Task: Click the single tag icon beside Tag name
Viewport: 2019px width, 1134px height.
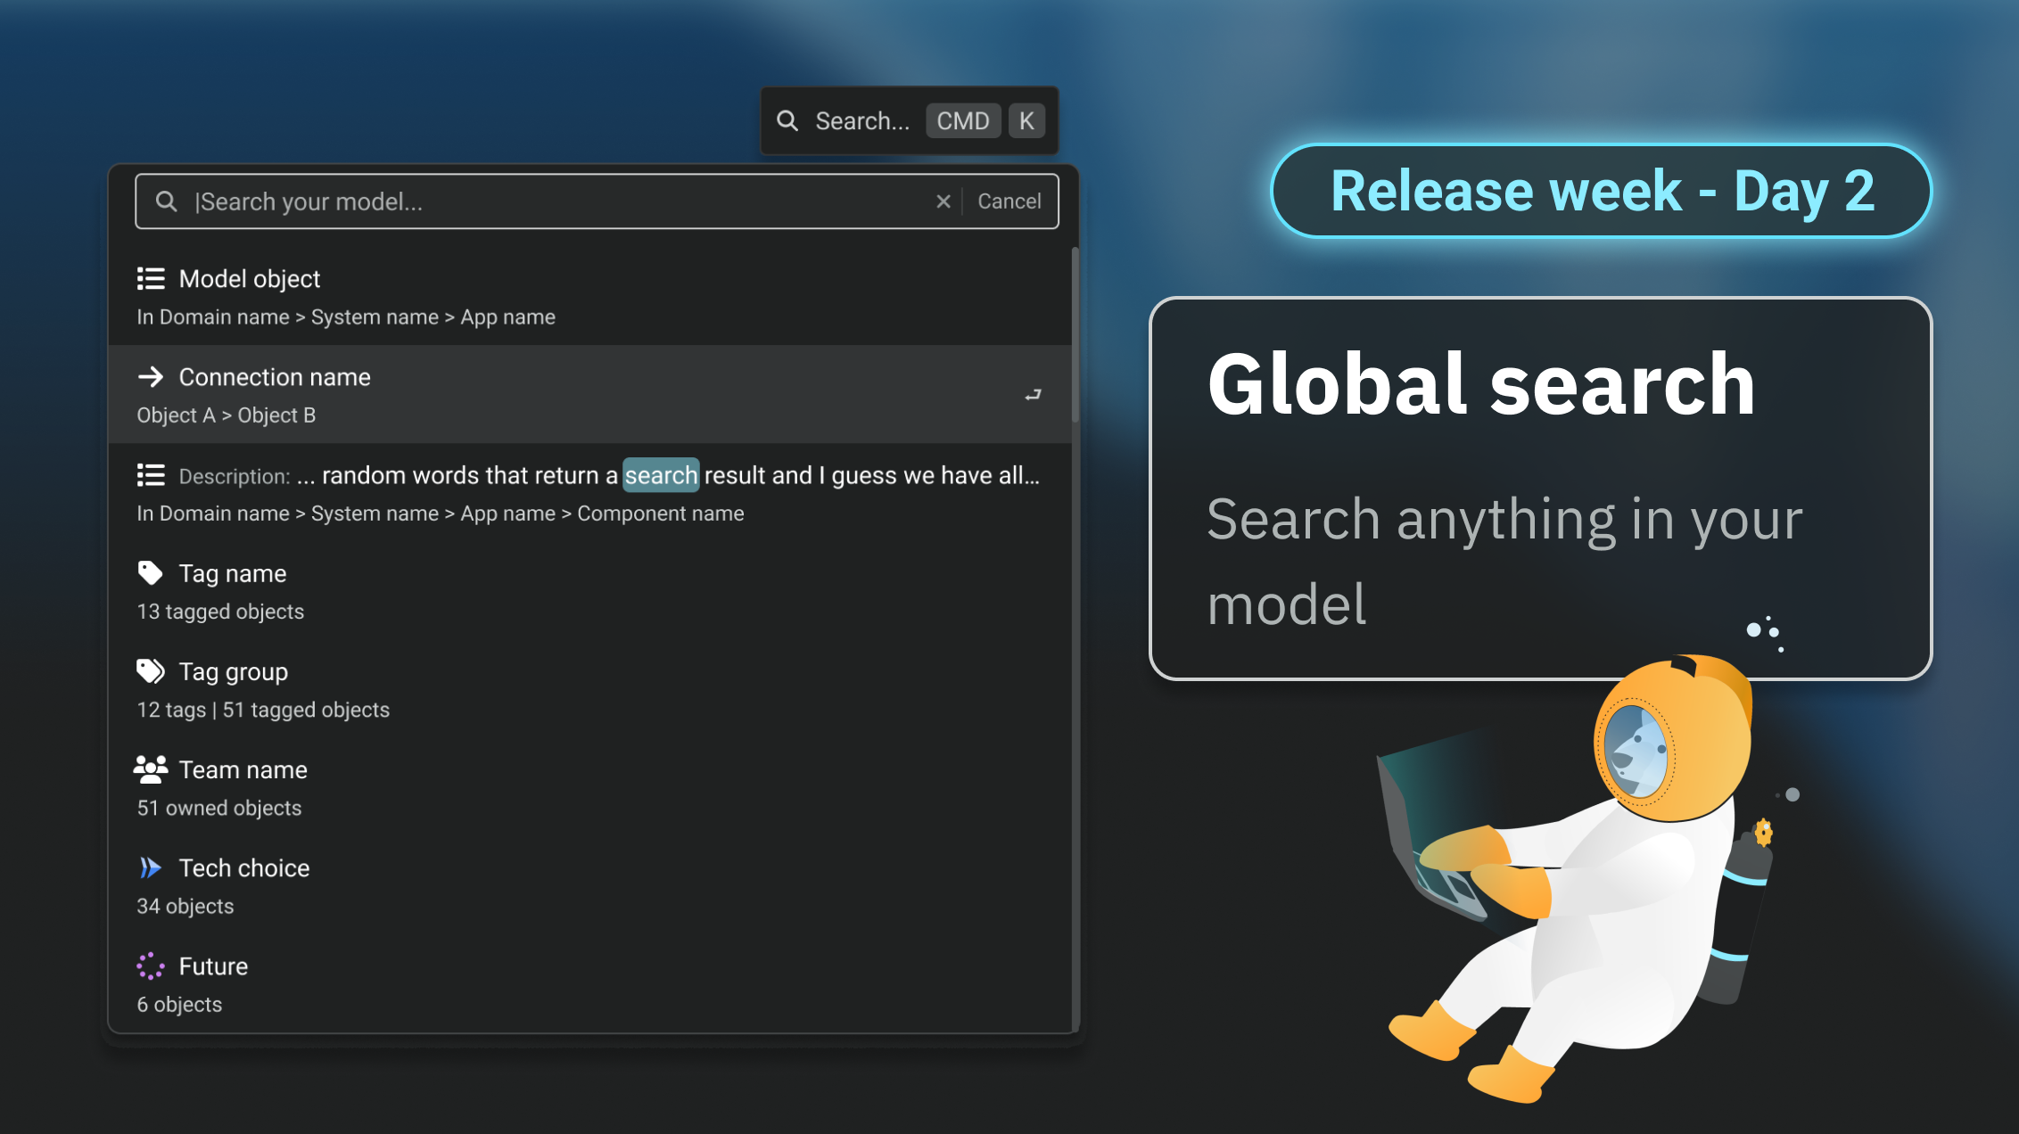Action: point(151,573)
